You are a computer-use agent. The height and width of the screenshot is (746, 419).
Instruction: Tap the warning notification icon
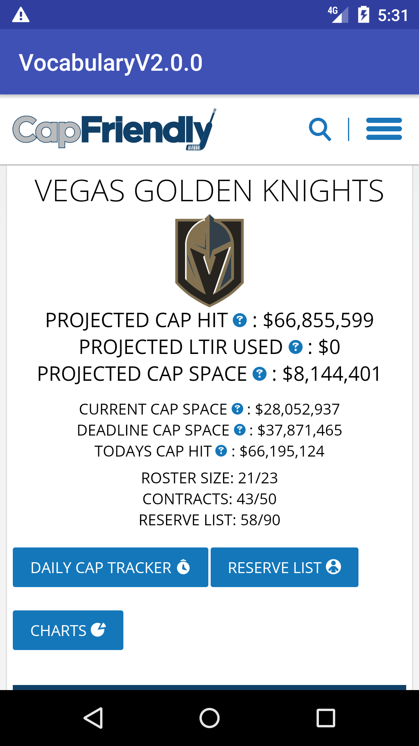point(21,15)
